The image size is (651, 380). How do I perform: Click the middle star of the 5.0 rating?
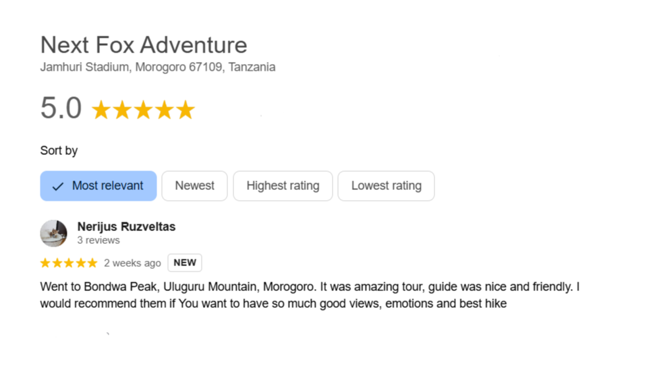pyautogui.click(x=143, y=110)
